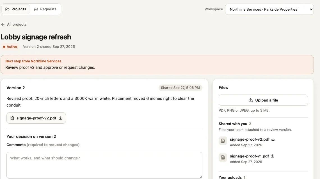Viewport: 320px width, 179px height.
Task: Click the 'Version 2' card heading
Action: coord(15,88)
